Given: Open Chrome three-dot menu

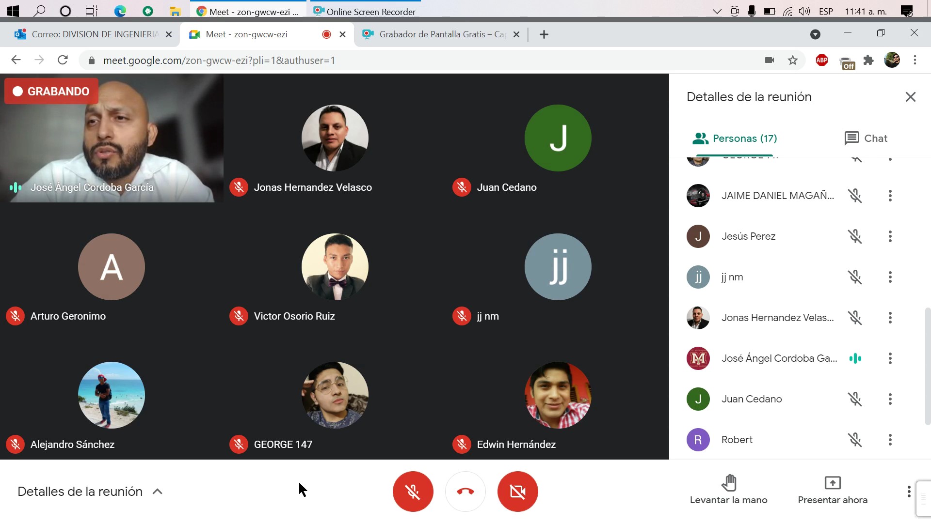Looking at the screenshot, I should (x=915, y=60).
